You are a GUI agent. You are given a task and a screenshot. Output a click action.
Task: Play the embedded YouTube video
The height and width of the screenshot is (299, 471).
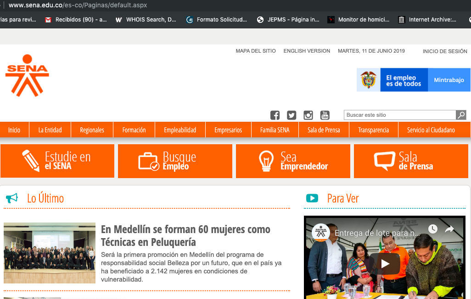tap(385, 264)
